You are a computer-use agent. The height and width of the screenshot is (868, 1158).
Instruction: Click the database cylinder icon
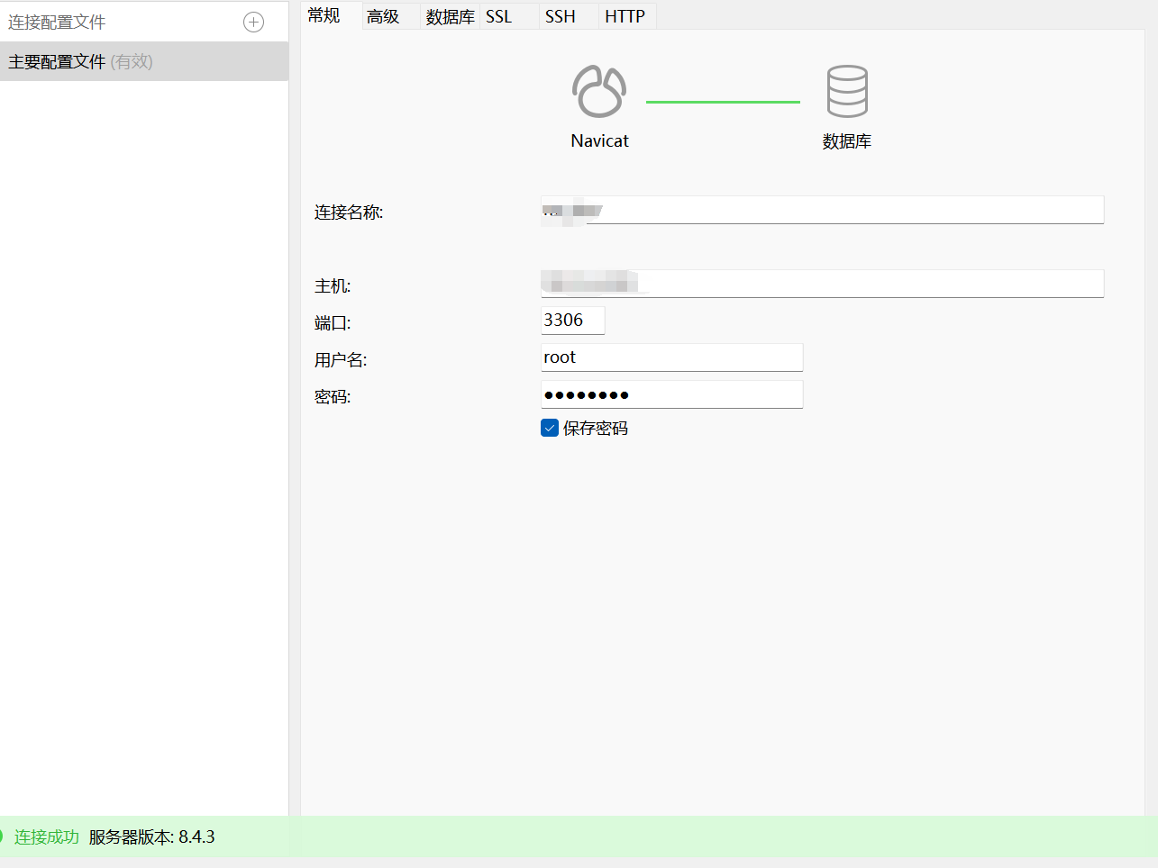(847, 91)
